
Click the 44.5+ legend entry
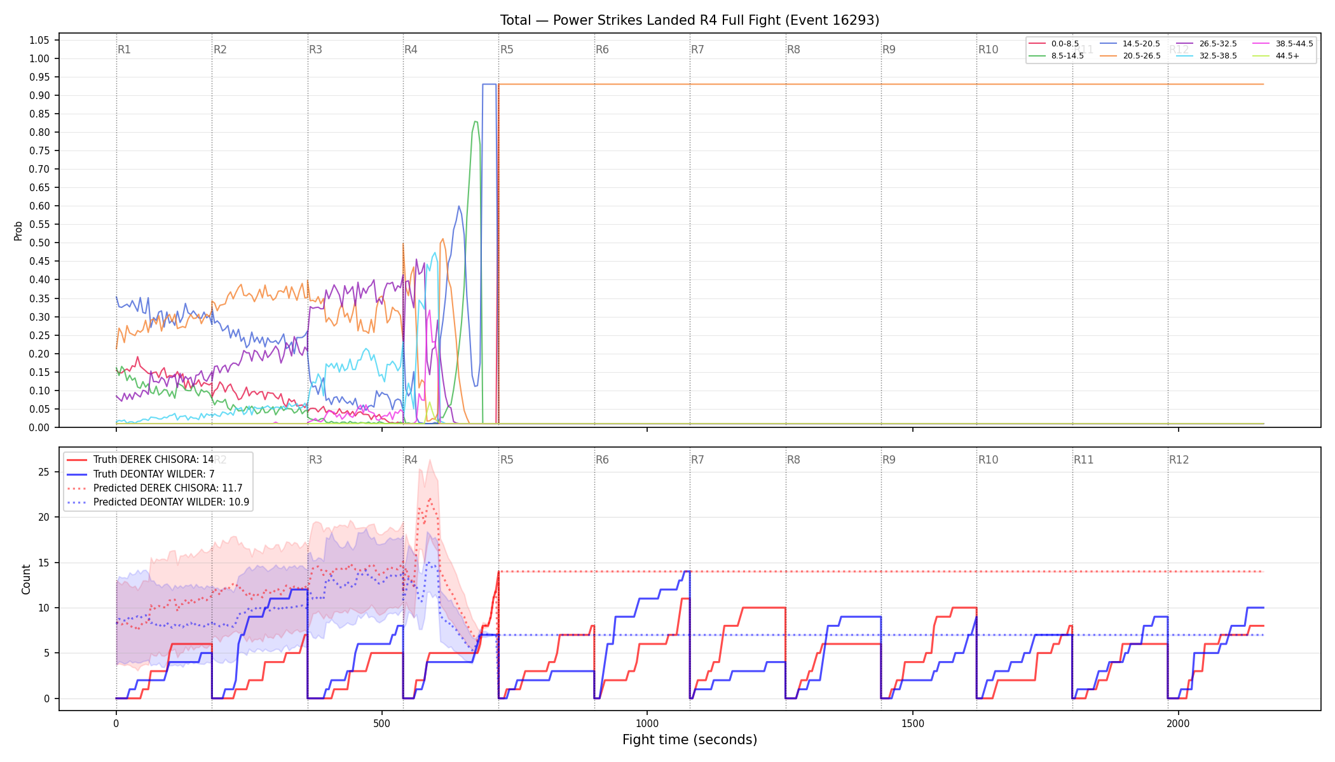(x=1276, y=56)
